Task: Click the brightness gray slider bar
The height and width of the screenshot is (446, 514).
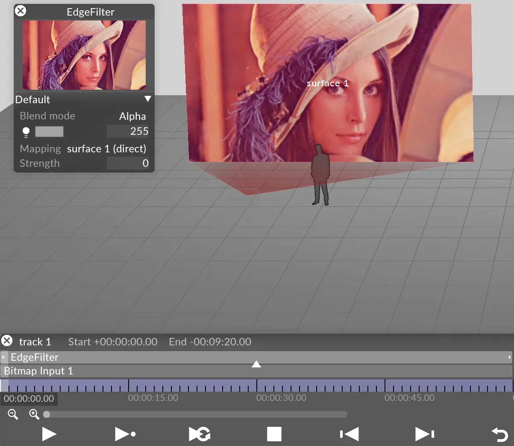Action: pos(49,132)
